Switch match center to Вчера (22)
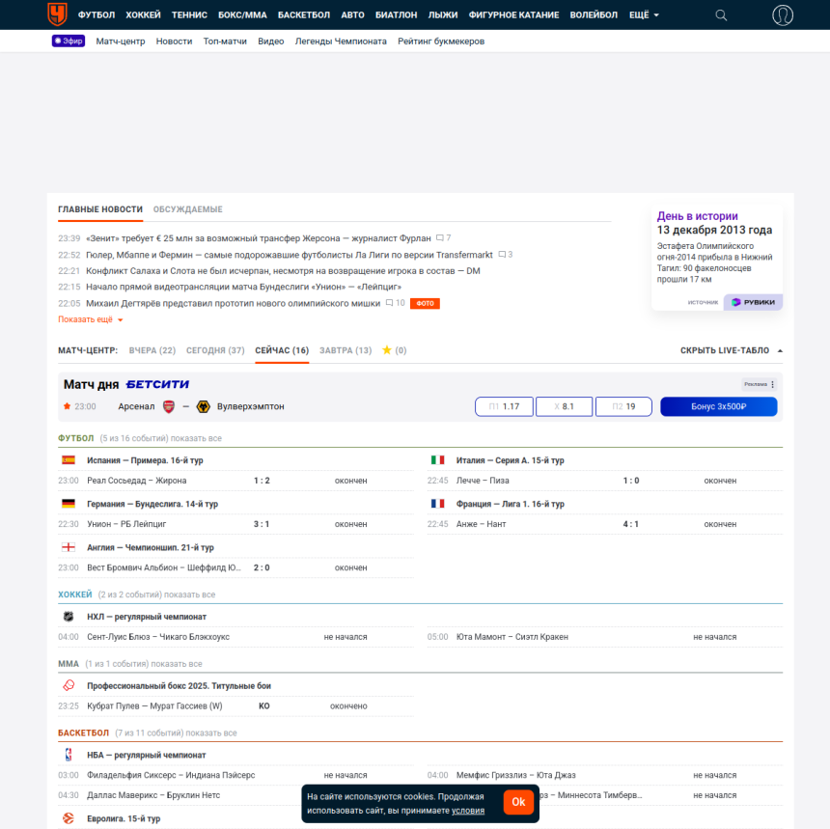Screen dimensions: 830x829 click(x=152, y=350)
